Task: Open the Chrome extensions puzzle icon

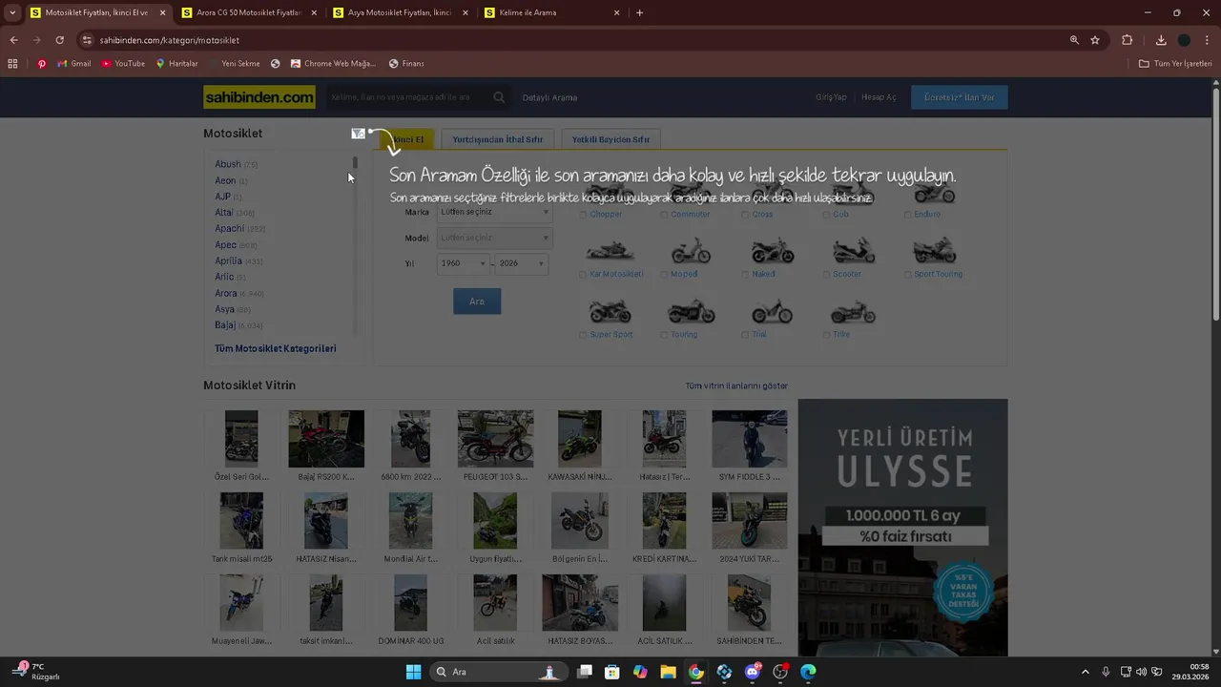Action: coord(1128,40)
